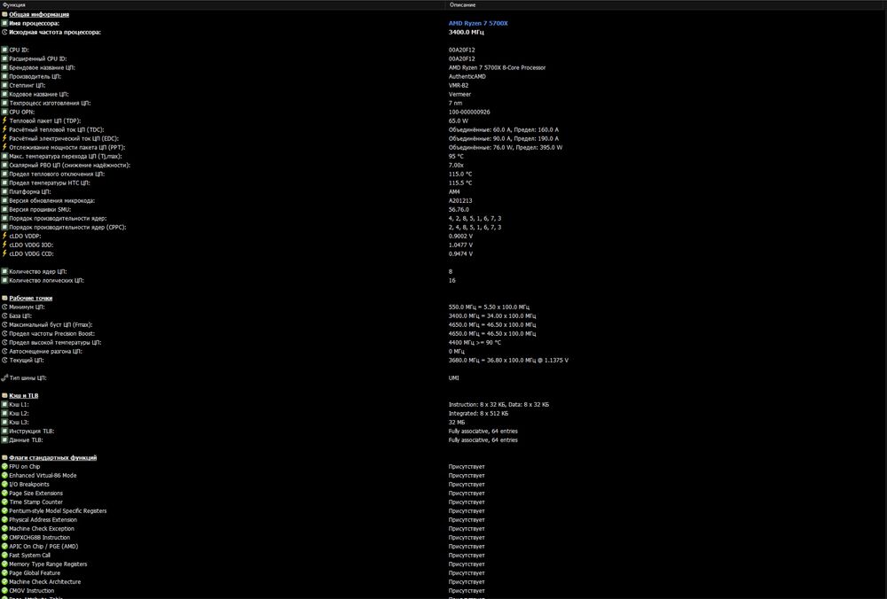Click the chip icon next to Имя процессора
Viewport: 887px width, 599px height.
coord(4,23)
